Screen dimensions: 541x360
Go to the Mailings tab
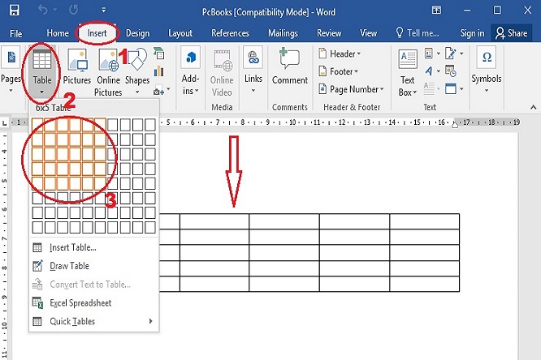click(283, 33)
